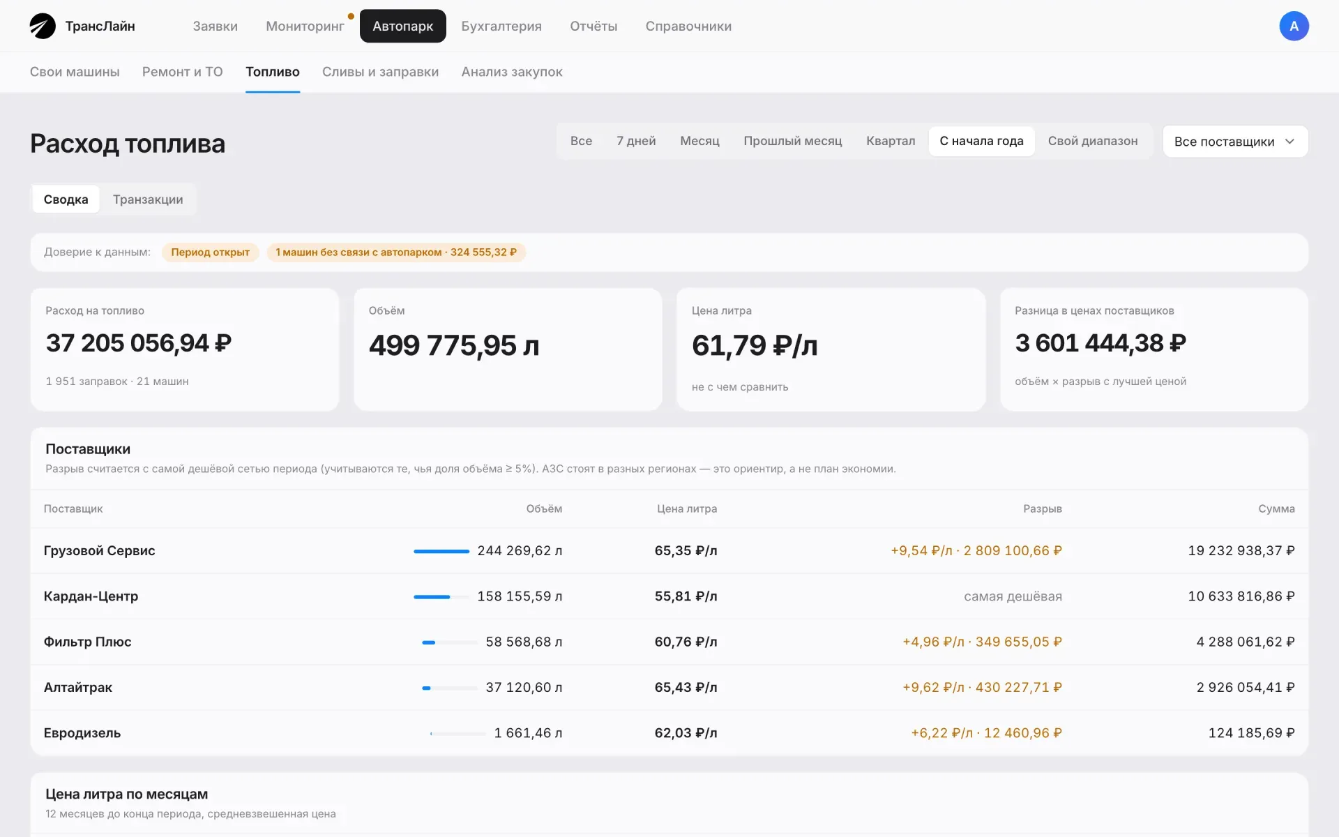The image size is (1339, 837).
Task: Expand the Все поставщики dropdown
Action: [1235, 142]
